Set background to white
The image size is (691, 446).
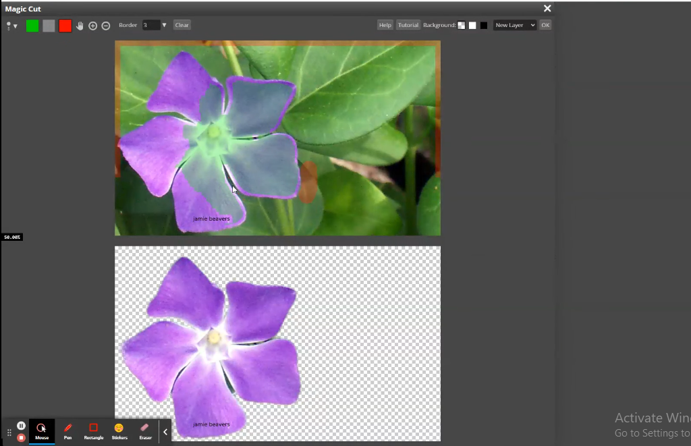click(472, 25)
